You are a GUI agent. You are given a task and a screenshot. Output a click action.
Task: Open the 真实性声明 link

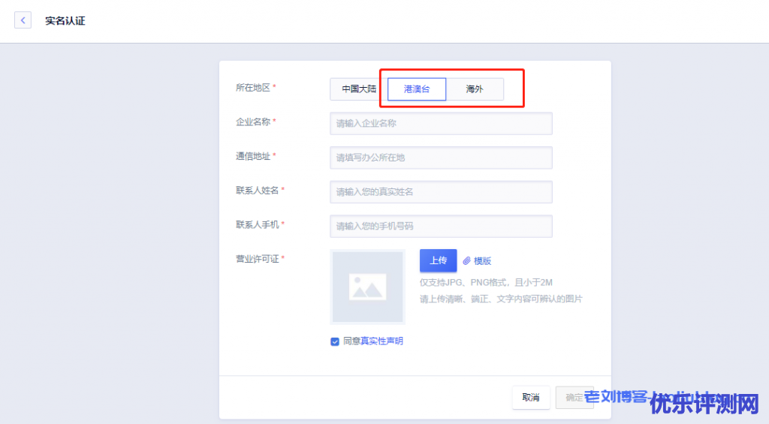point(381,341)
